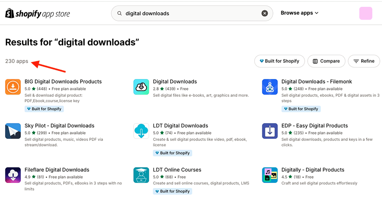Open the BIG Digital Downloads Products app icon

(x=13, y=87)
